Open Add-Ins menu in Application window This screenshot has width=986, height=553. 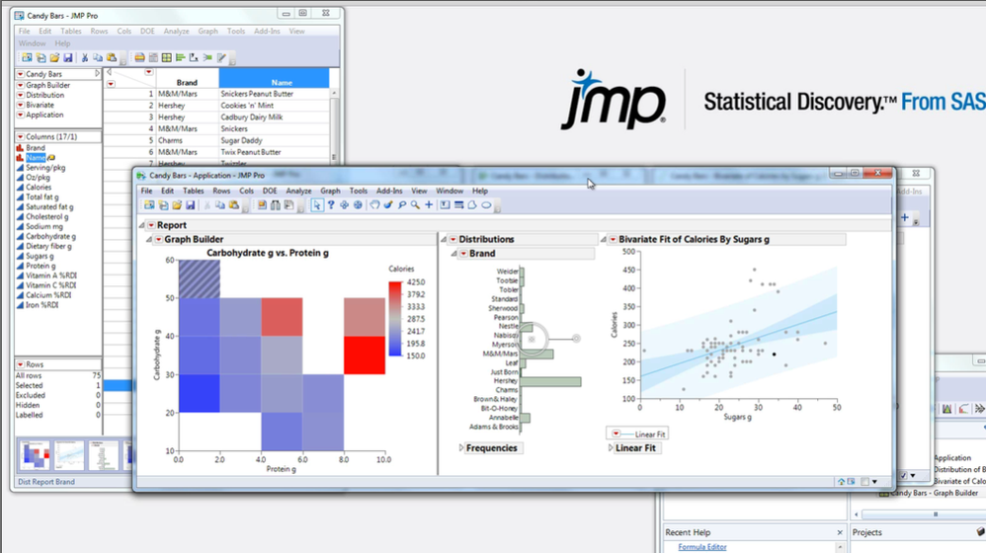(x=389, y=191)
